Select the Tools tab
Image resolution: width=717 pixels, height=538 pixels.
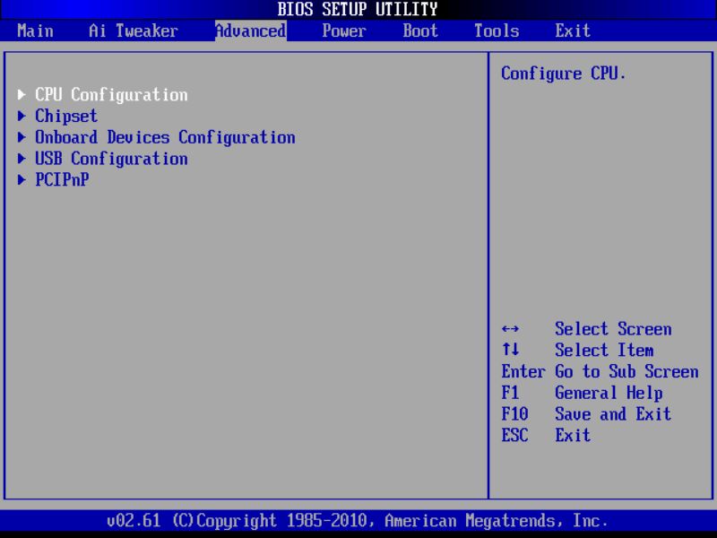pos(495,30)
